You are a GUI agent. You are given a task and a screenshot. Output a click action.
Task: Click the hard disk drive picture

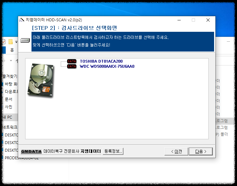click(x=41, y=80)
